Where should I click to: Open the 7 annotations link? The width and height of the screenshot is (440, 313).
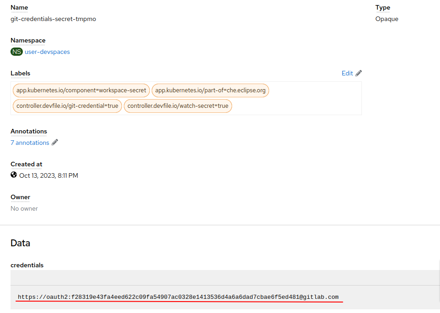pyautogui.click(x=30, y=143)
